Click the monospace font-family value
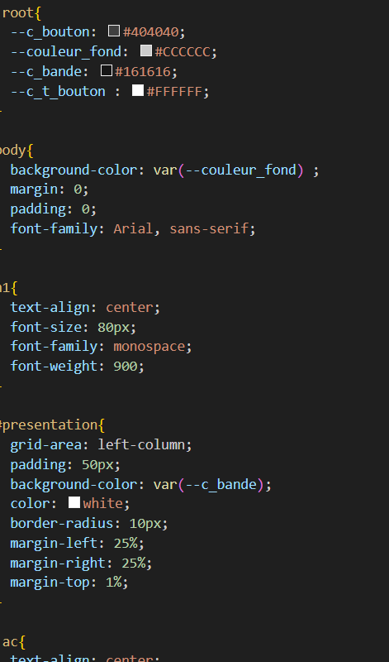 pyautogui.click(x=149, y=347)
